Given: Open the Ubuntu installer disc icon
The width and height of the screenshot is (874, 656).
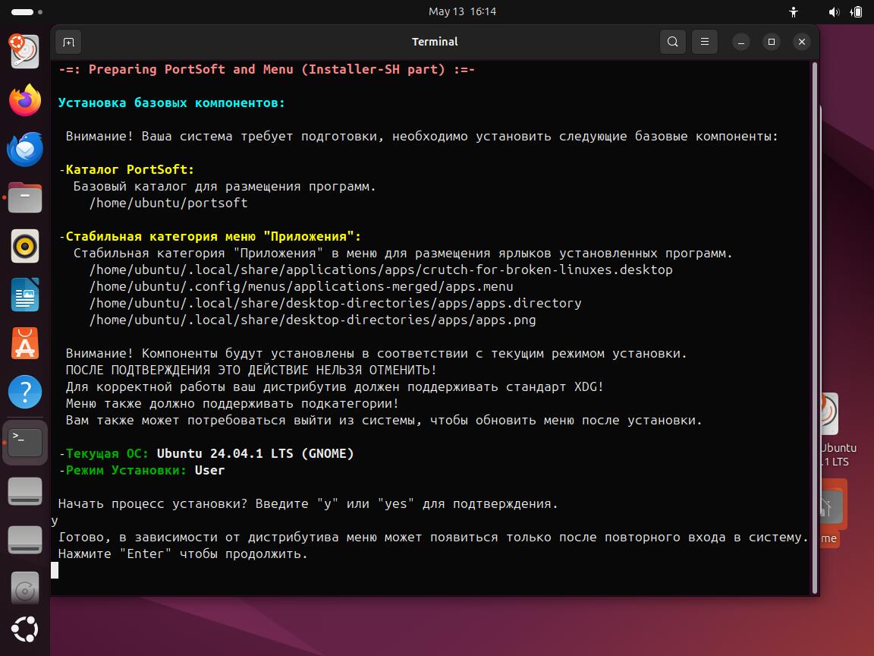Looking at the screenshot, I should [x=25, y=52].
